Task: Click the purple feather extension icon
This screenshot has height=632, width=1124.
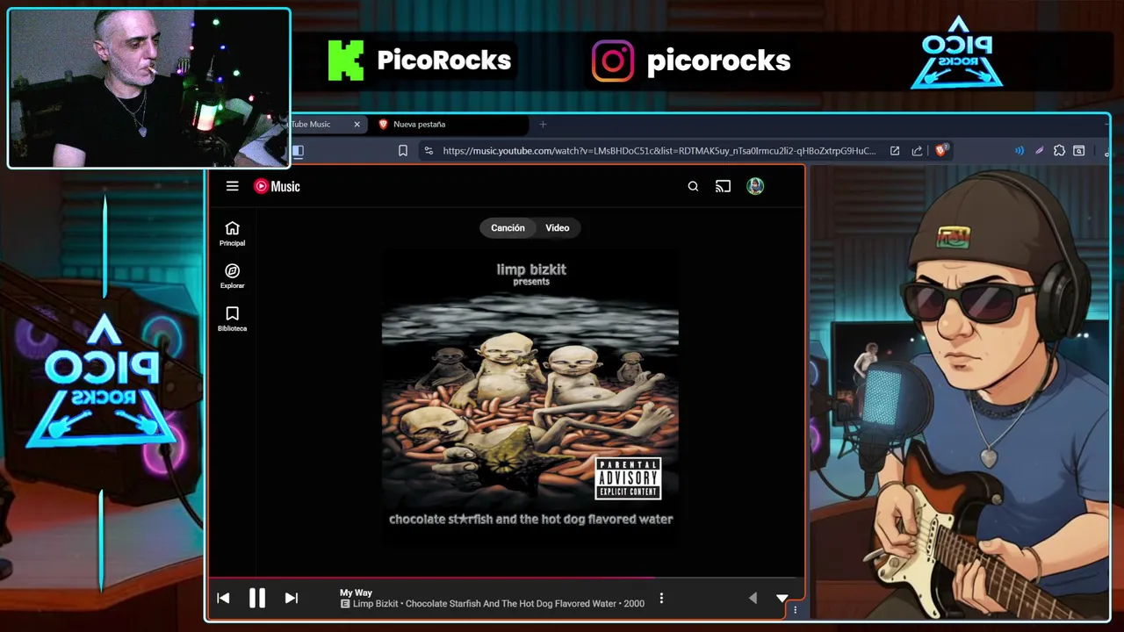Action: 1039,151
